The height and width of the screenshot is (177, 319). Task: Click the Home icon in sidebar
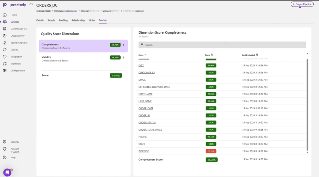coord(4,15)
